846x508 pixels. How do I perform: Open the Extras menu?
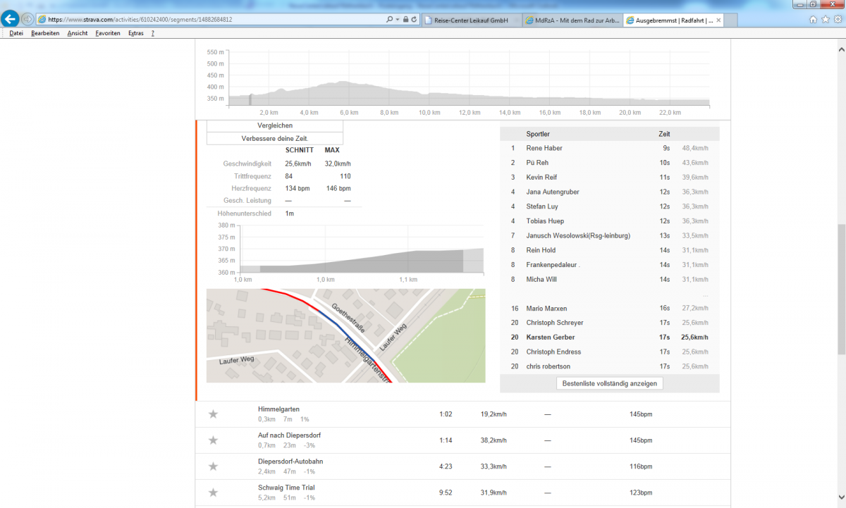pyautogui.click(x=135, y=33)
